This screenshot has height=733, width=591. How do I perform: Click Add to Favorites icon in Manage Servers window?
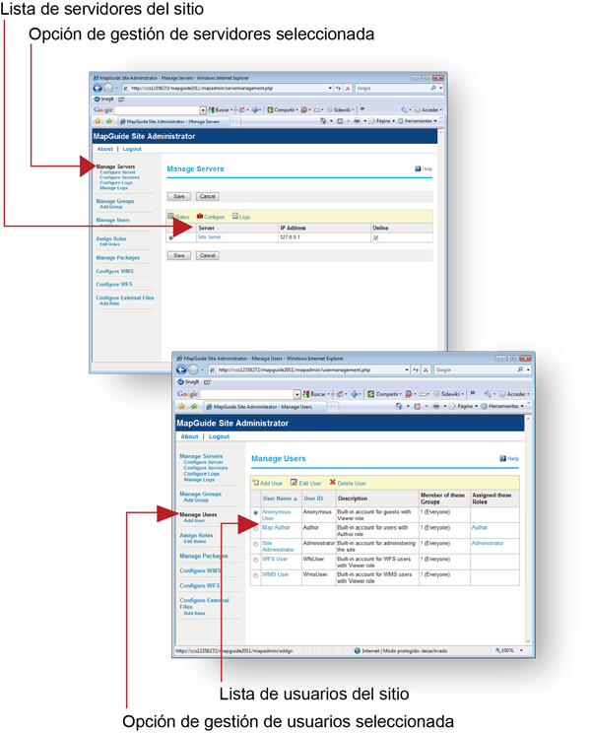109,121
